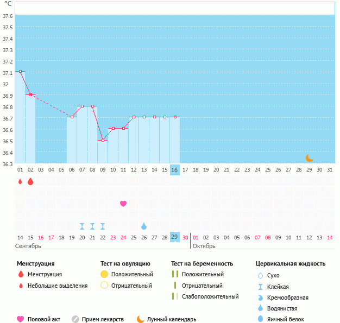Click the small spotting drop on cycle day 01
This screenshot has height=323, width=340.
tap(20, 182)
